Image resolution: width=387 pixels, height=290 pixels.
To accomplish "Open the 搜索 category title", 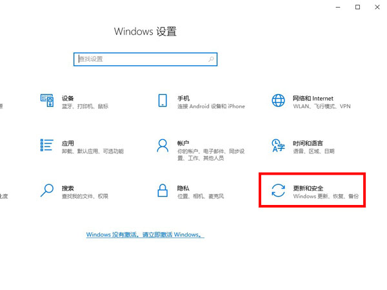I will [x=68, y=188].
